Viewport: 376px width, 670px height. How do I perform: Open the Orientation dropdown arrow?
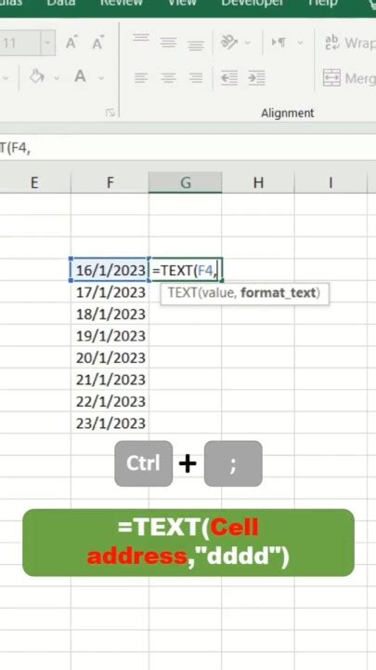pyautogui.click(x=248, y=43)
